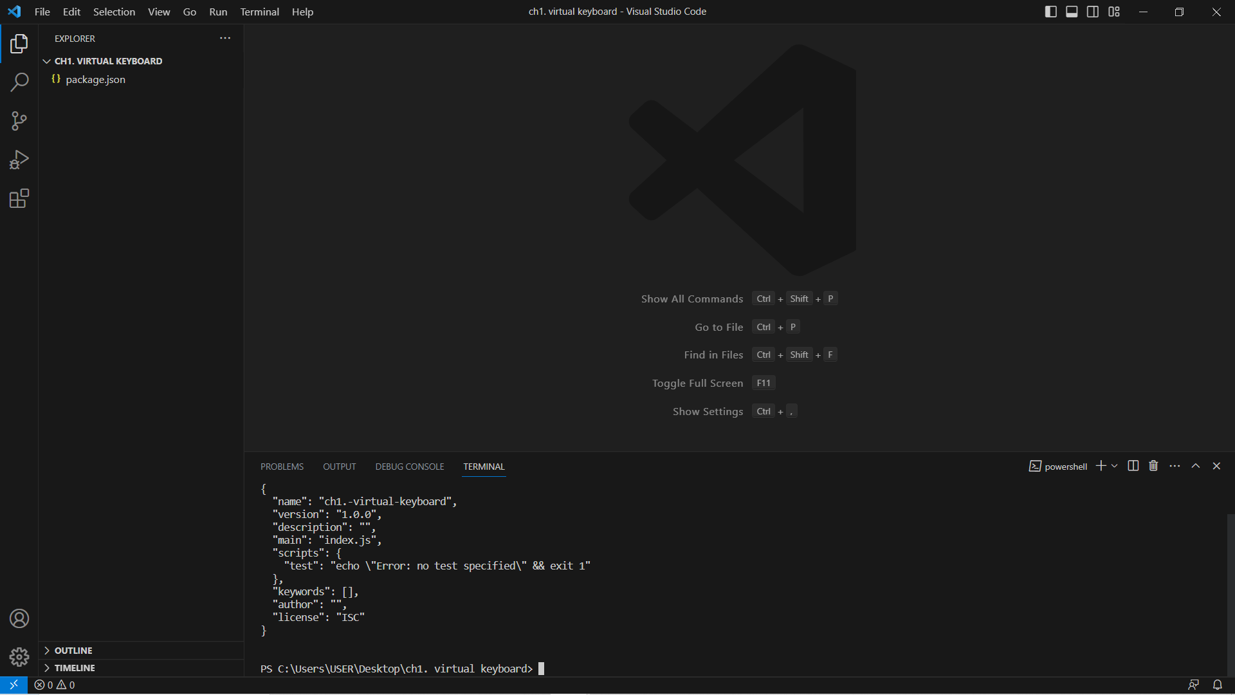Toggle the panel visibility
Screen dimensions: 1235x695
pyautogui.click(x=1072, y=11)
